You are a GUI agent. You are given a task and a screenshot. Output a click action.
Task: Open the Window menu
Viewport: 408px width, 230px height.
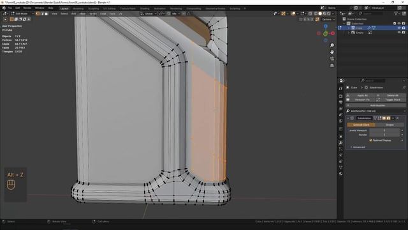point(40,8)
